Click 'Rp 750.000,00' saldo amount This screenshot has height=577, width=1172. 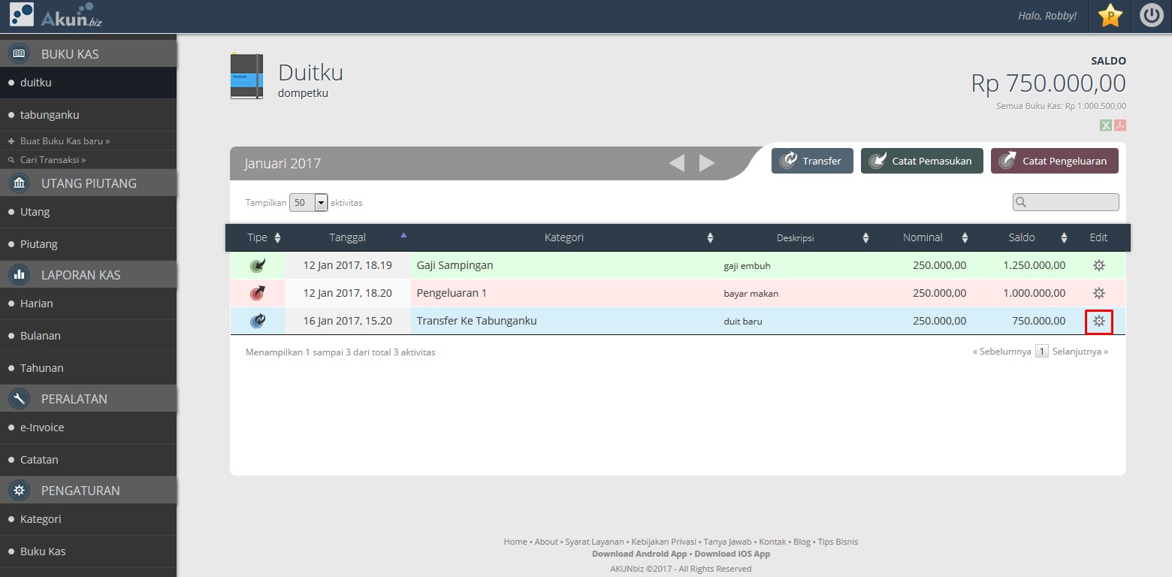coord(1048,83)
